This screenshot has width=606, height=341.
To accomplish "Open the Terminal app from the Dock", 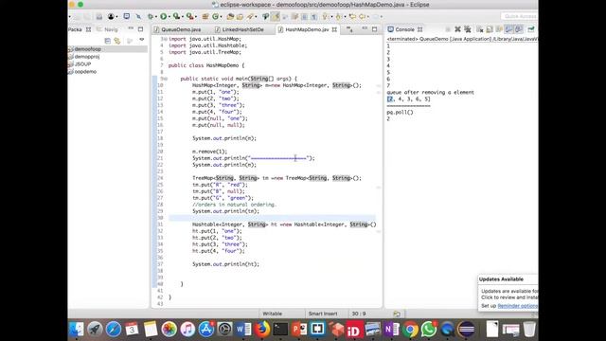I will point(280,329).
